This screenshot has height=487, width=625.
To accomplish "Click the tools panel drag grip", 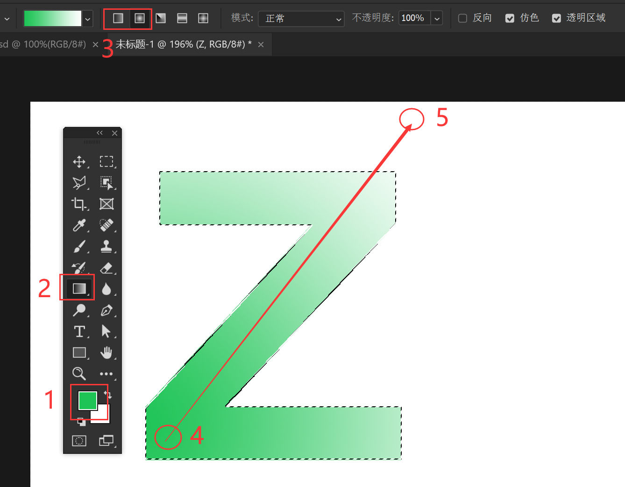I will tap(92, 142).
